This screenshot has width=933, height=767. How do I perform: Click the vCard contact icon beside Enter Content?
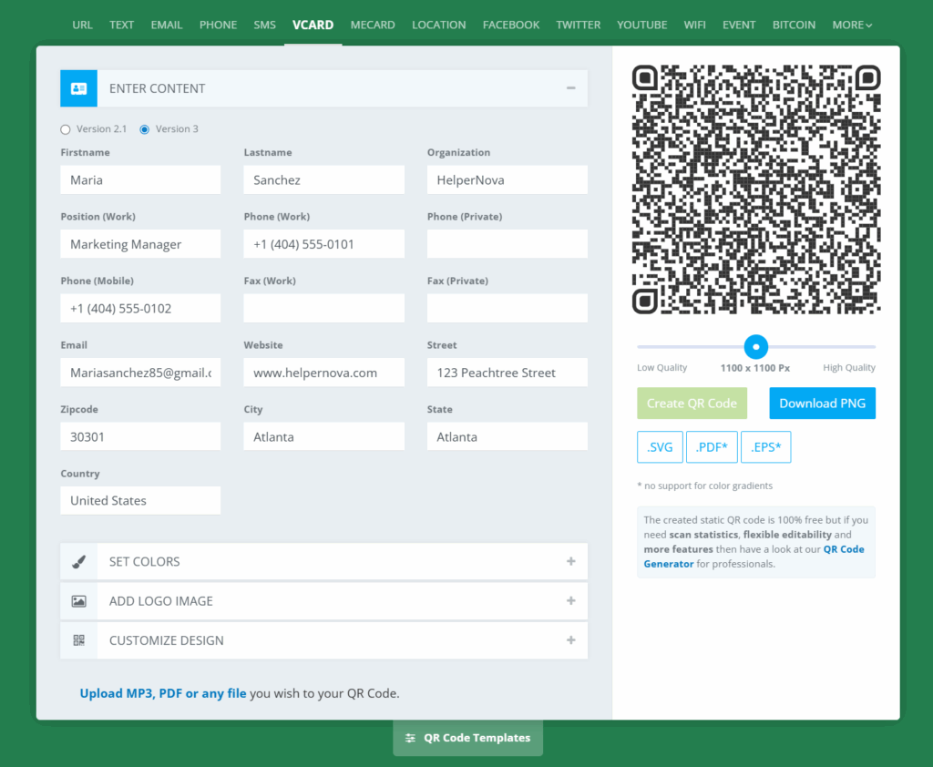[78, 88]
